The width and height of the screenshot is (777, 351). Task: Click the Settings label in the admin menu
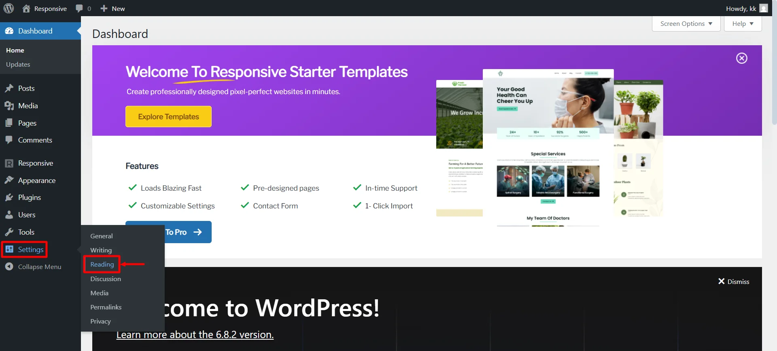[x=31, y=250]
